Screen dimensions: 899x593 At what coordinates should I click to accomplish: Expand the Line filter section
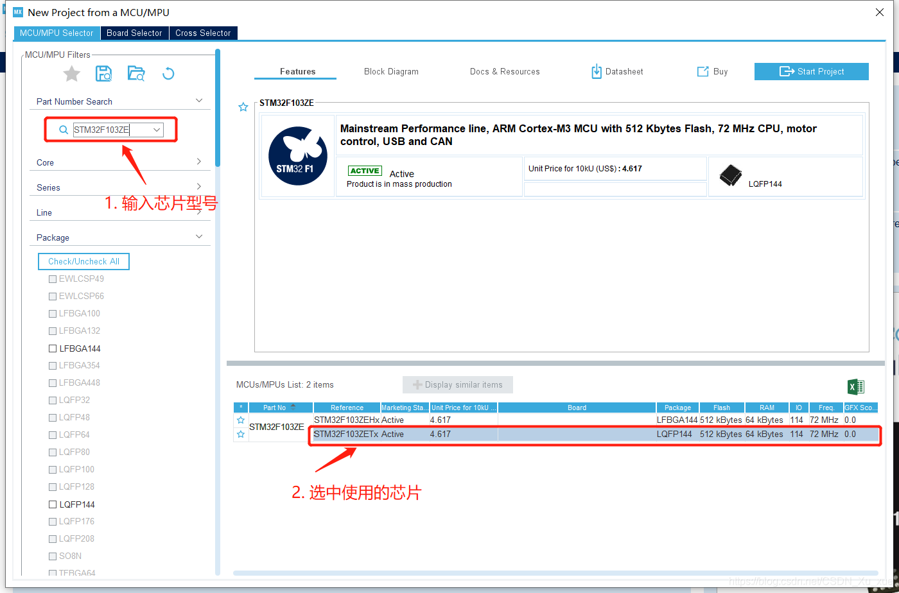pos(199,212)
